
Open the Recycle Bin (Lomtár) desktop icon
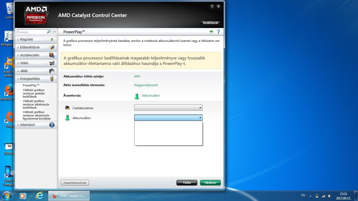pyautogui.click(x=9, y=10)
